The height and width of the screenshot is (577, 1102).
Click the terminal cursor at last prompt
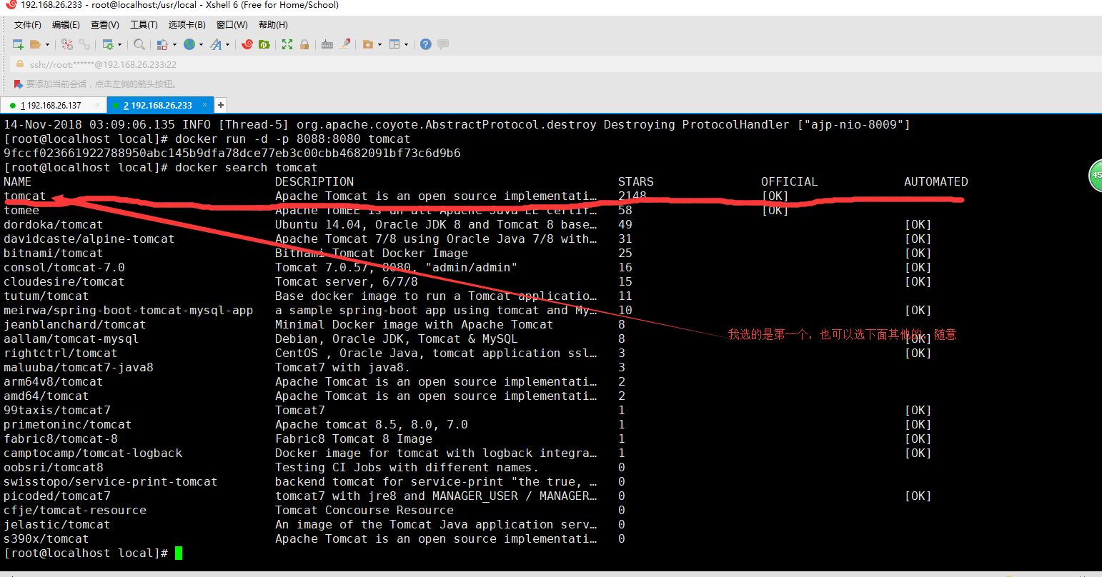tap(179, 553)
